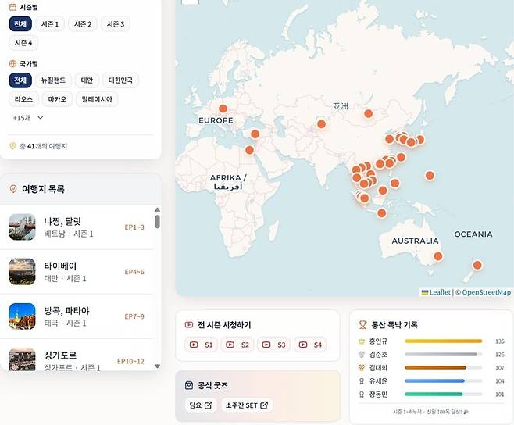Expand the +15개 more countries list
The height and width of the screenshot is (425, 514).
pos(28,118)
